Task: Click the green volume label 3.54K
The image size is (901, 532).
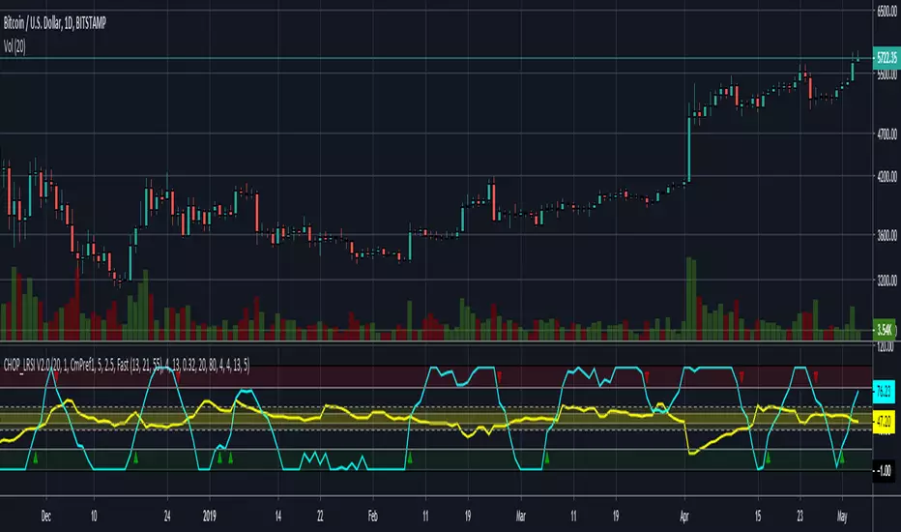Action: click(885, 330)
